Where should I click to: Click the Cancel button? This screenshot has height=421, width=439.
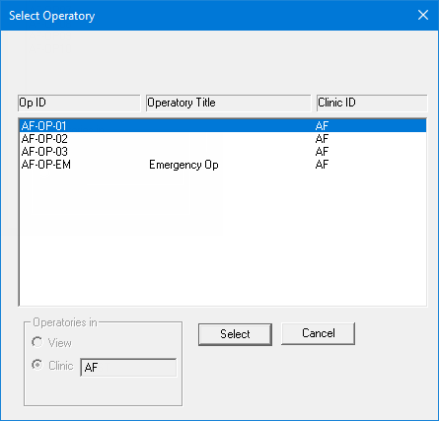coord(318,333)
